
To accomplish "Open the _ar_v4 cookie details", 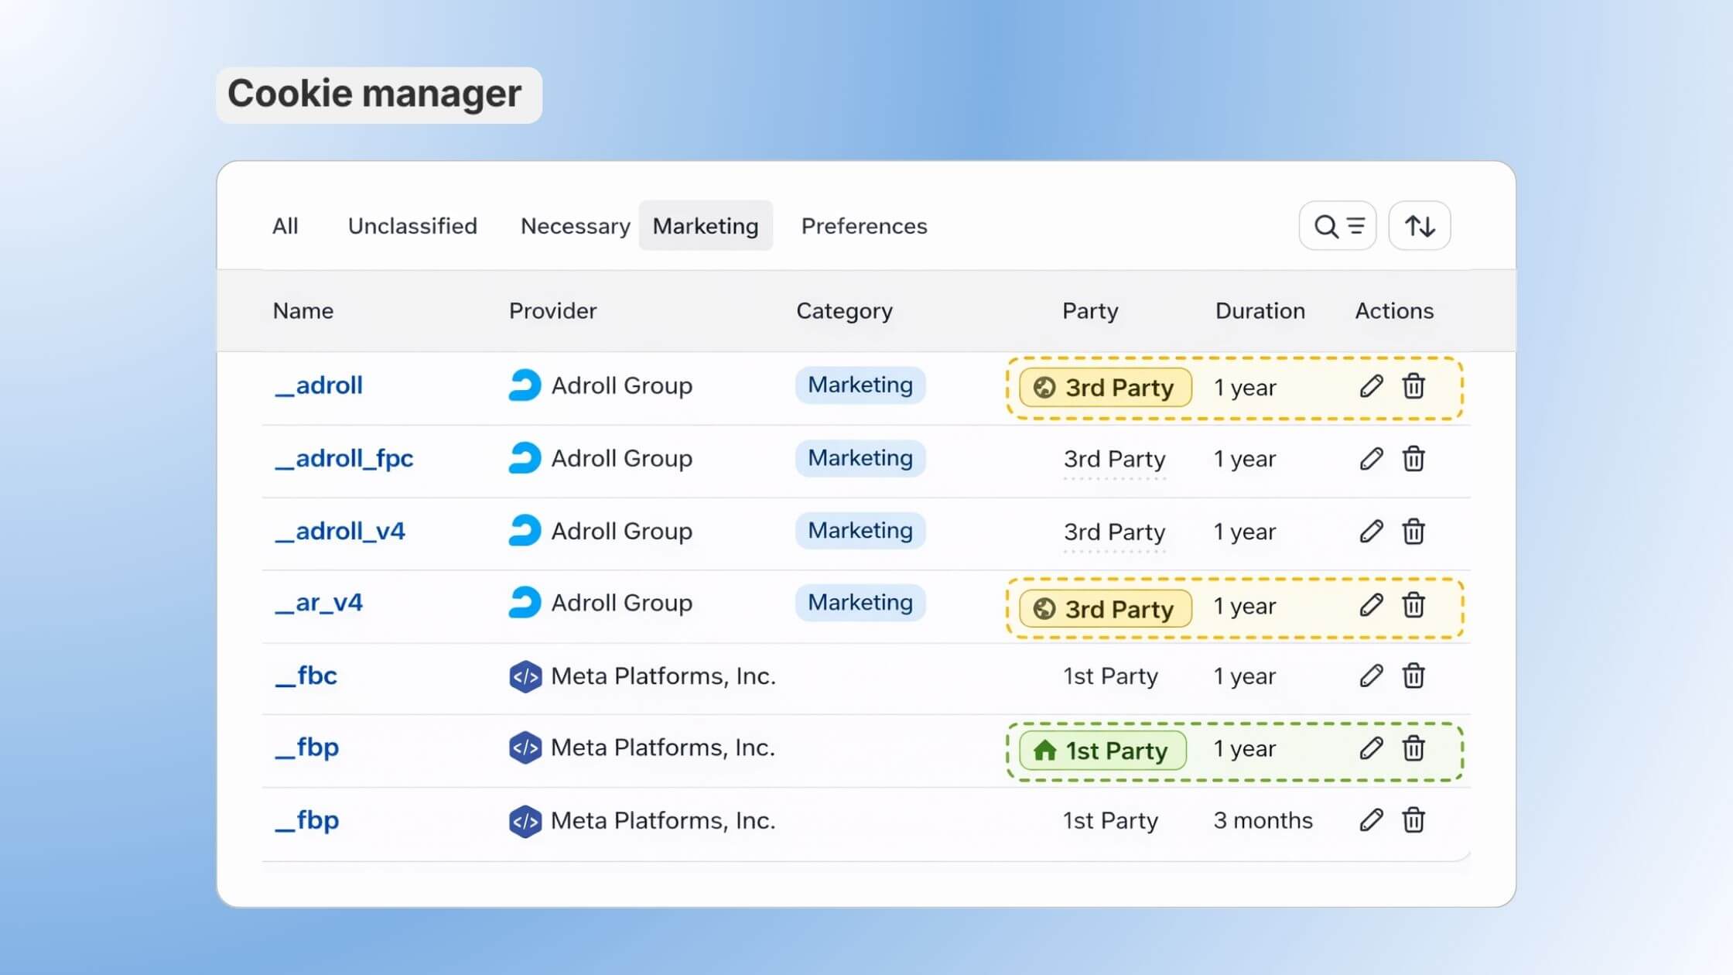I will coord(319,603).
